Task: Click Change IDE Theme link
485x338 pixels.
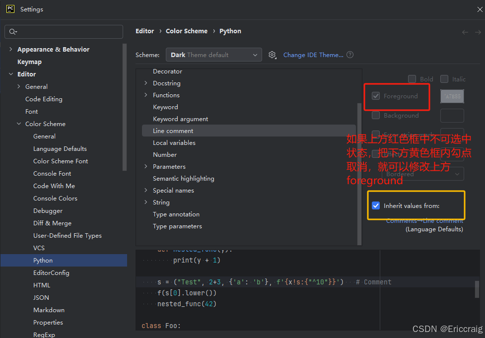Action: pos(313,55)
